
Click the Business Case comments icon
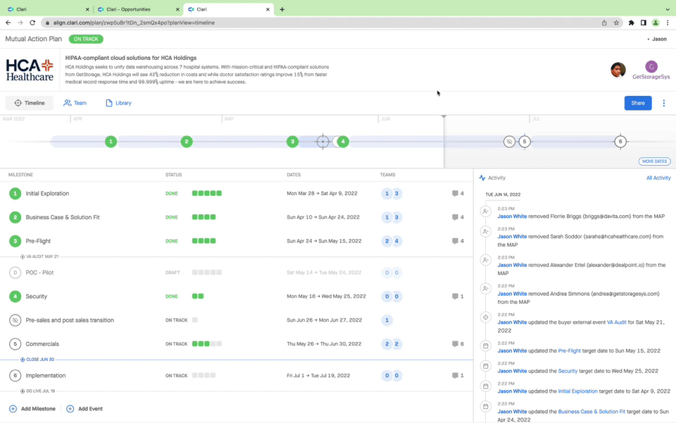tap(455, 217)
